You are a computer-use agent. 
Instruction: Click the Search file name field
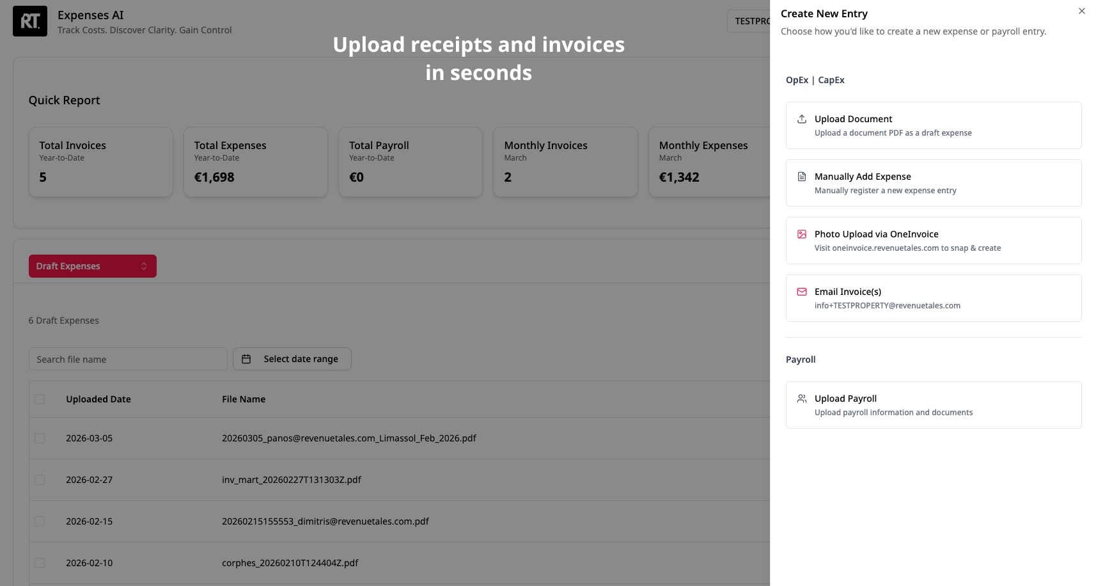[x=128, y=360]
